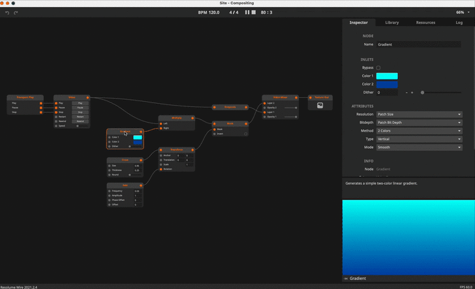The height and width of the screenshot is (289, 475).
Task: Open the Bitdepth dropdown
Action: click(419, 123)
